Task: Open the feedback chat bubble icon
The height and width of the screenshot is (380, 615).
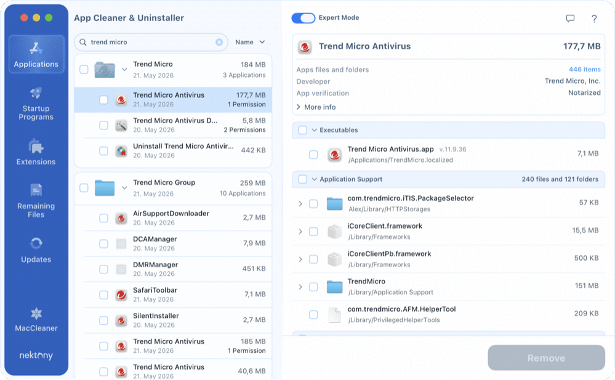Action: (570, 18)
